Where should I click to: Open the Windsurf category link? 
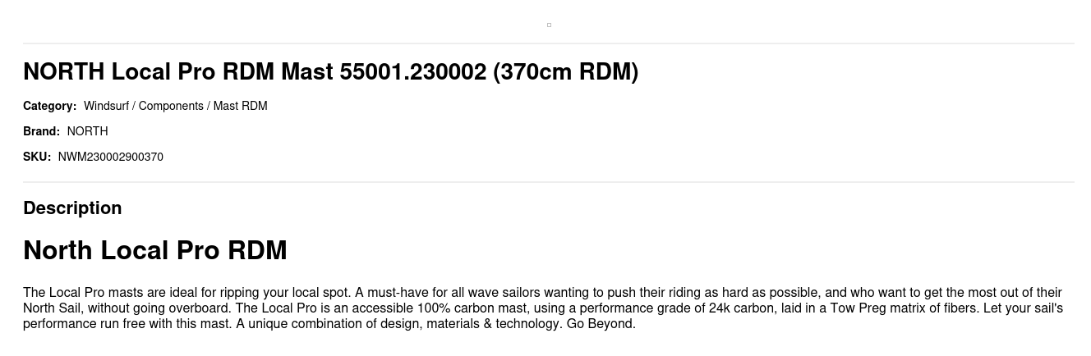[106, 106]
